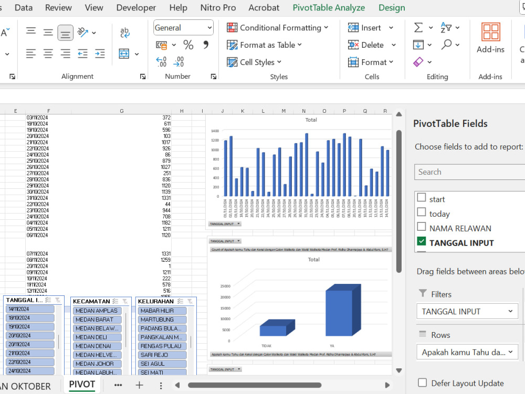Viewport: 525px width, 394px height.
Task: Check the NAMA RELAWAN field
Action: [x=422, y=227]
